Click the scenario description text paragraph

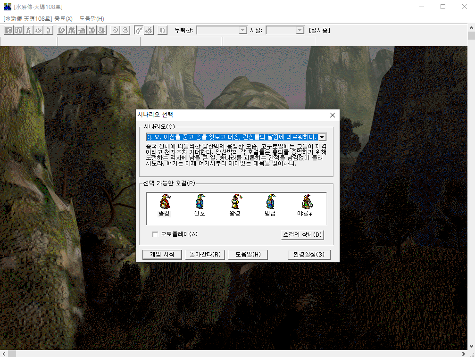point(236,155)
